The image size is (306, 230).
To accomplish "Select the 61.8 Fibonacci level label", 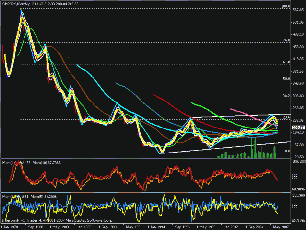I will [x=286, y=62].
